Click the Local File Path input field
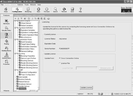Viewport: 133px width, 96px height. pos(87,68)
